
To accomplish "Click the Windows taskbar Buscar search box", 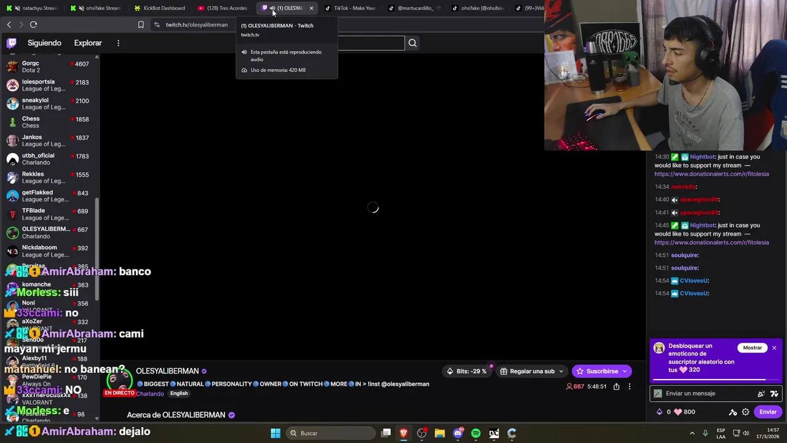I will [x=331, y=433].
